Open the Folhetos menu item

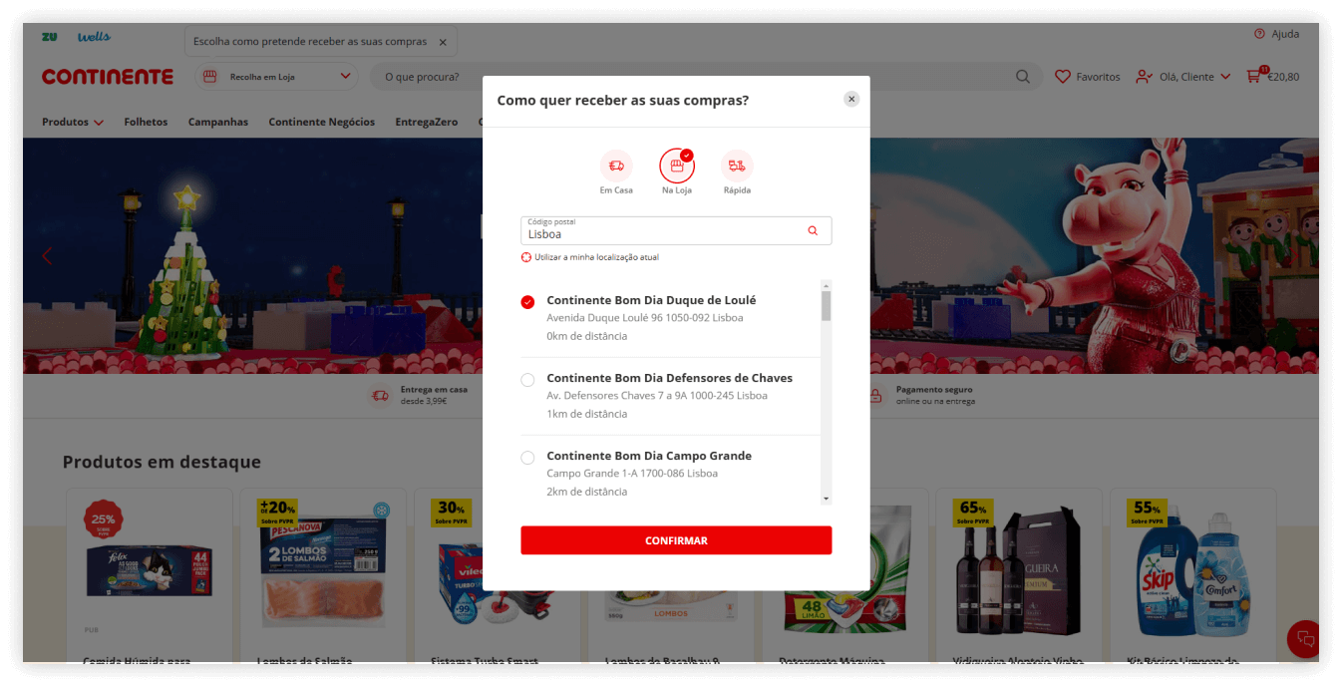click(x=146, y=122)
